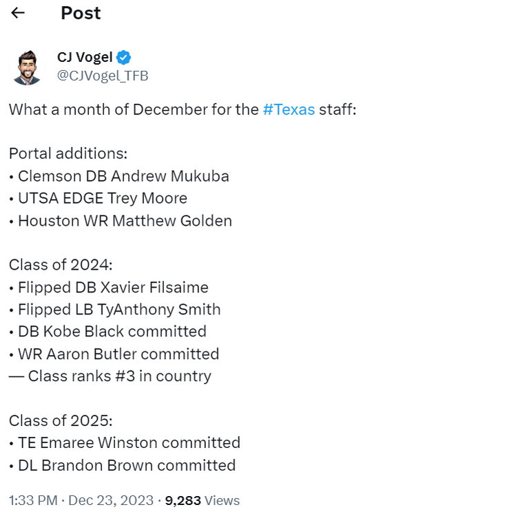Click the "Portal additions:" line
This screenshot has width=515, height=516.
pos(68,153)
